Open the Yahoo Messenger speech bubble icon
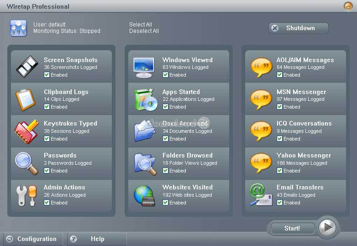Viewport: 357px width, 246px height. pyautogui.click(x=261, y=163)
